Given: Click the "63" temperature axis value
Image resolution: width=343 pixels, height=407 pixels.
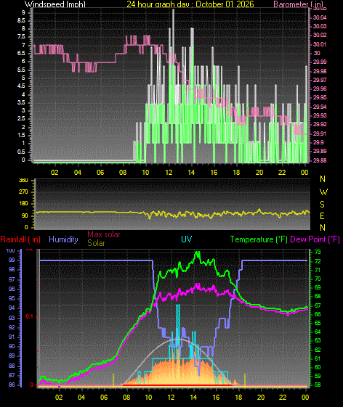Looking at the screenshot, I should pyautogui.click(x=318, y=340).
